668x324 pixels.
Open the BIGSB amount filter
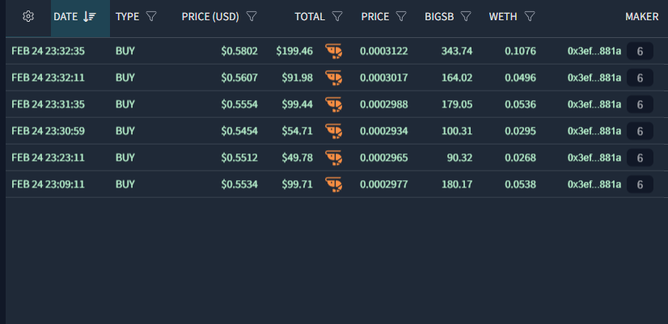pos(466,17)
